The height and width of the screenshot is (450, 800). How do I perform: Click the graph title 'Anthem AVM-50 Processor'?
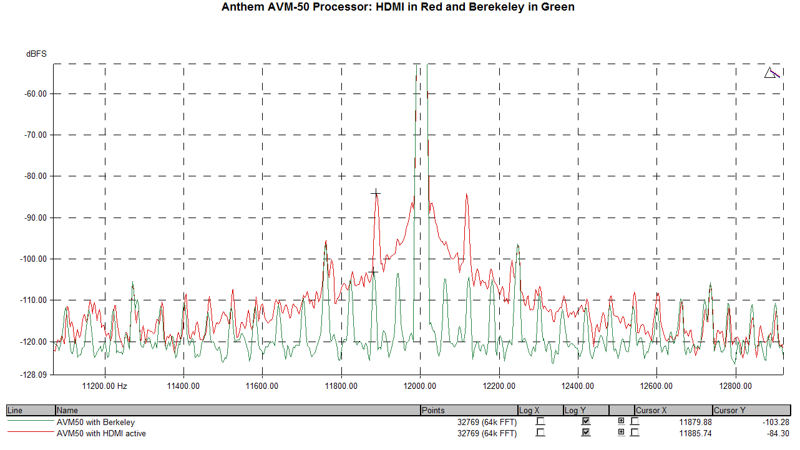click(x=296, y=7)
